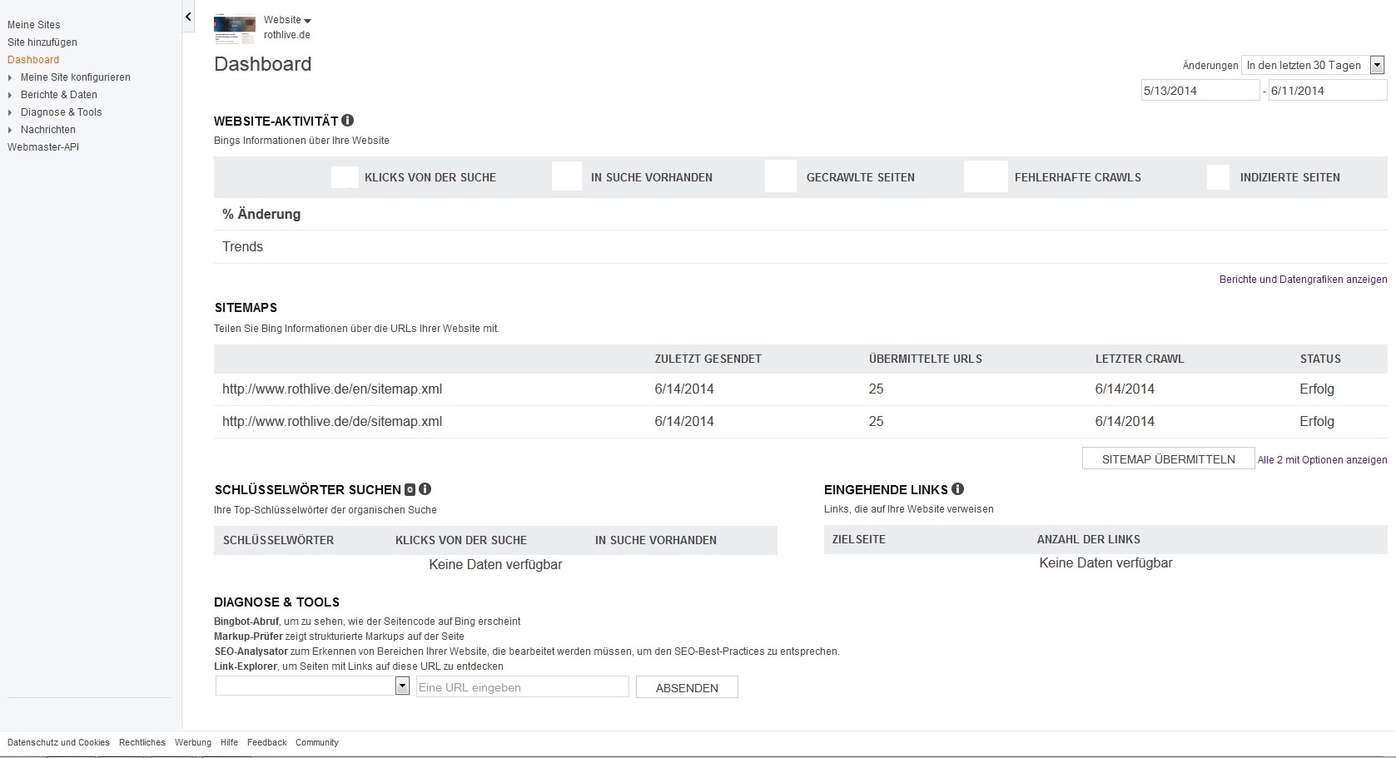This screenshot has height=758, width=1396.
Task: Click the Status column header
Action: click(x=1320, y=359)
